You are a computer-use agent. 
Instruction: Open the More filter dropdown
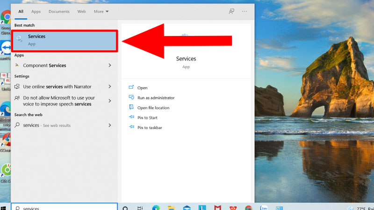tap(101, 11)
